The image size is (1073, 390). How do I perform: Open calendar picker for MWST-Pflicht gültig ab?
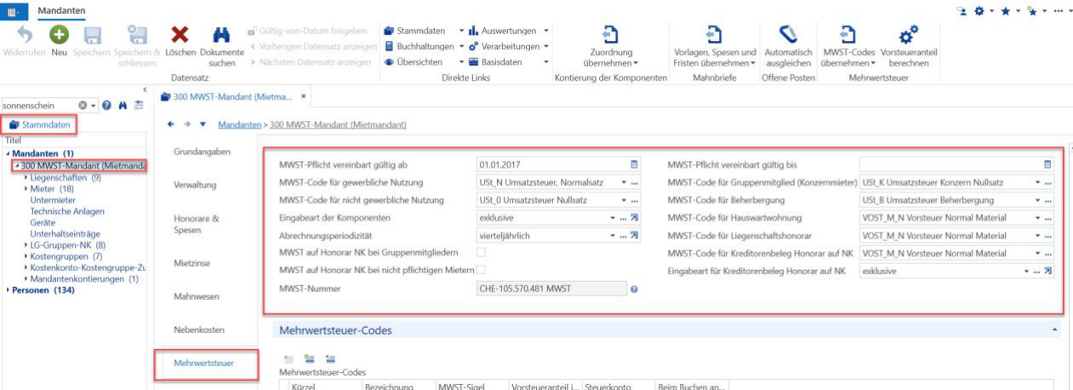(633, 164)
